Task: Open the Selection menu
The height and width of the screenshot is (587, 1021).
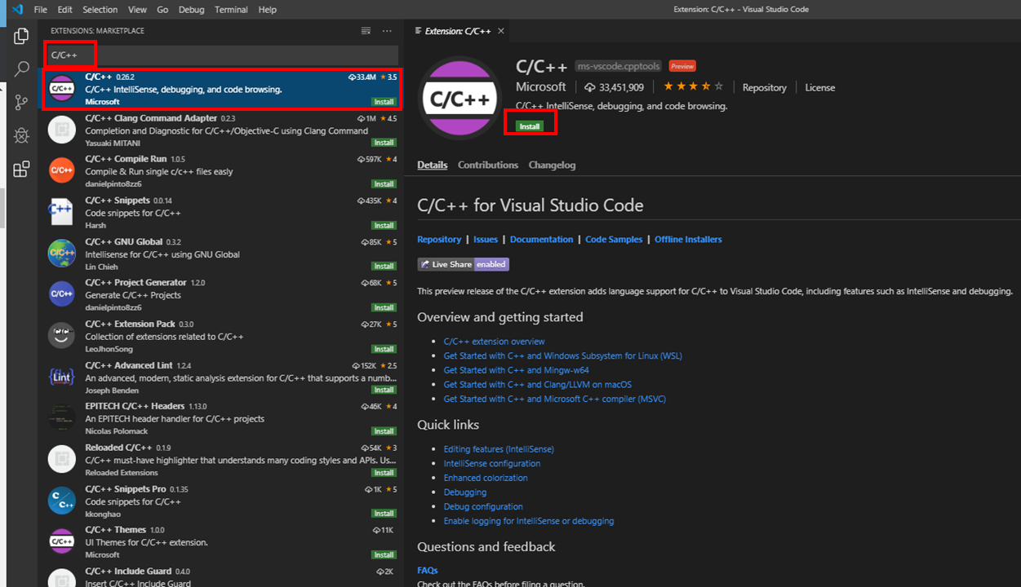Action: point(100,10)
